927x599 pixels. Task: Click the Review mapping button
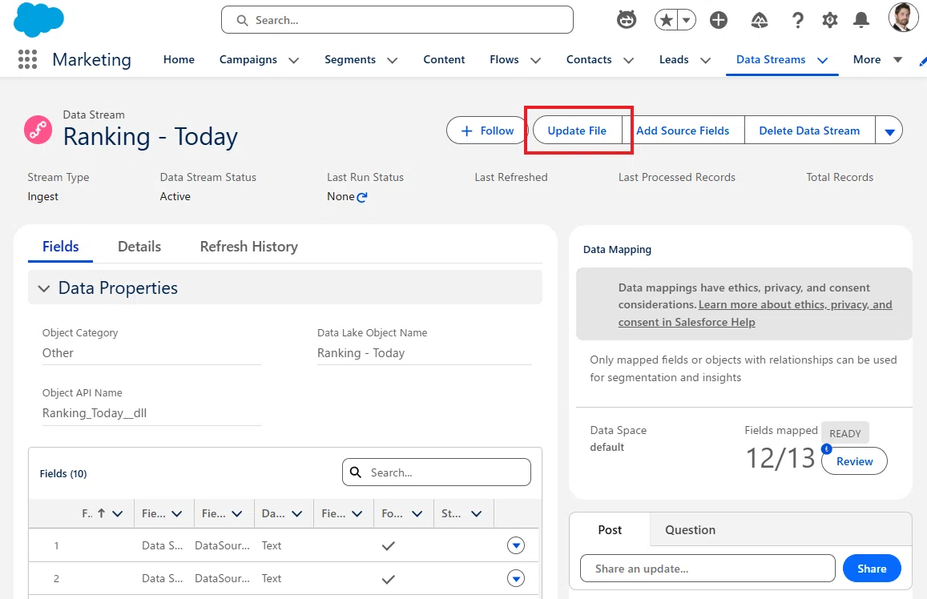click(854, 461)
